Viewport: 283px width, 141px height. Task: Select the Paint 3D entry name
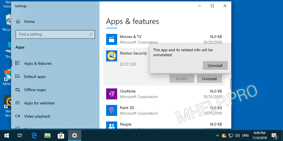127,108
